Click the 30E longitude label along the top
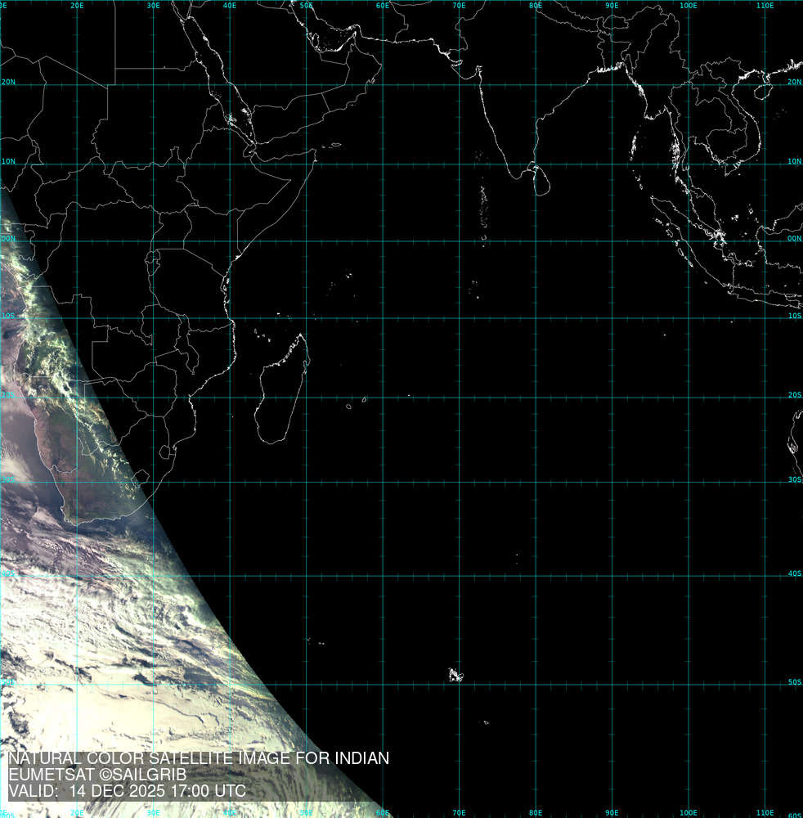803x818 pixels. 153,6
